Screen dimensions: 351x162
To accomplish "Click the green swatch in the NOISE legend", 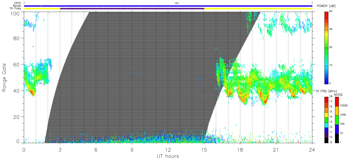I will 337,120.
